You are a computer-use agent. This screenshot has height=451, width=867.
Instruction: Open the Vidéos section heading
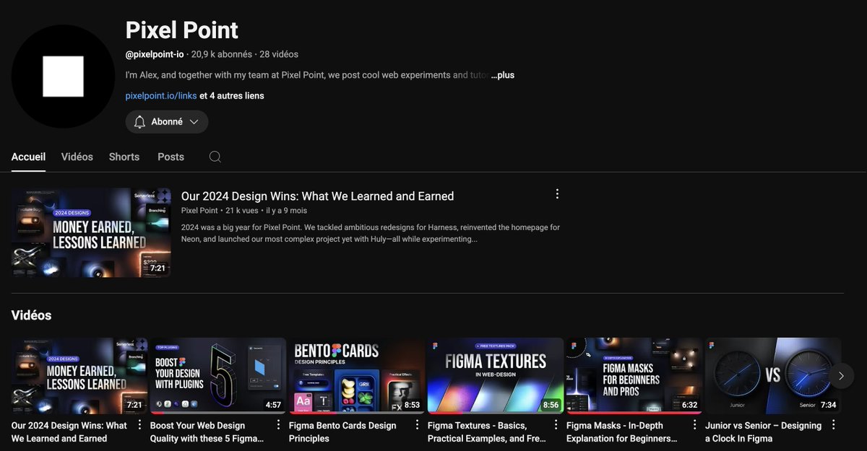click(32, 315)
